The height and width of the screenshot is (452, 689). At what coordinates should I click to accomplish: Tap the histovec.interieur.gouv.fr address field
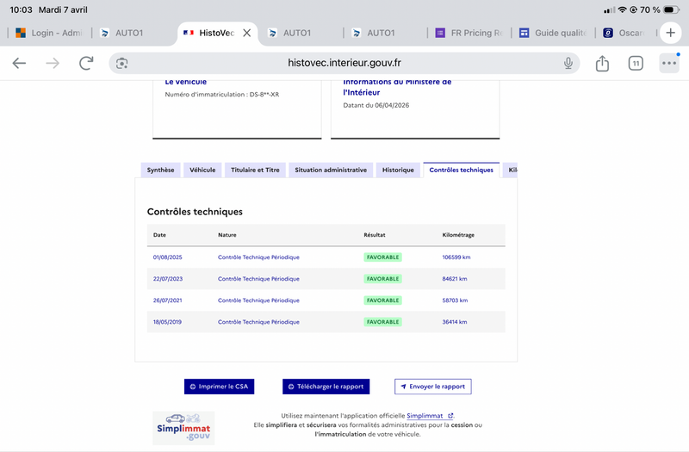click(344, 63)
